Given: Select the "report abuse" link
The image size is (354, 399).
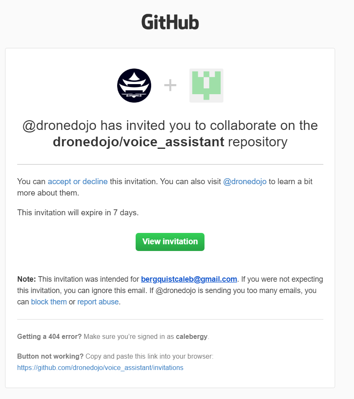Looking at the screenshot, I should coord(98,302).
